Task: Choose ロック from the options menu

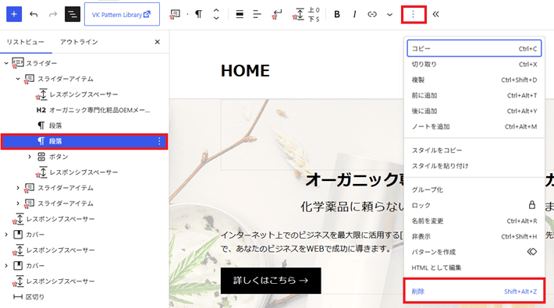Action: 474,205
